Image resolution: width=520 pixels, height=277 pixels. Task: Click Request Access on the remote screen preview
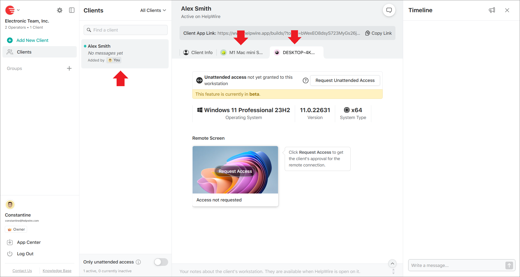click(235, 171)
